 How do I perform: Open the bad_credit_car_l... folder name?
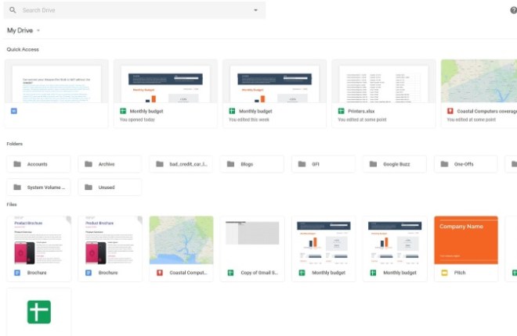[x=188, y=164]
